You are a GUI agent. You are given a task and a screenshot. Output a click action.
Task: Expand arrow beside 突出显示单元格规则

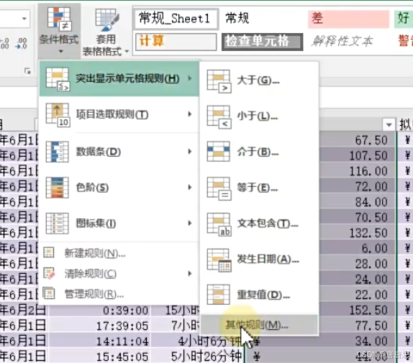tap(190, 78)
